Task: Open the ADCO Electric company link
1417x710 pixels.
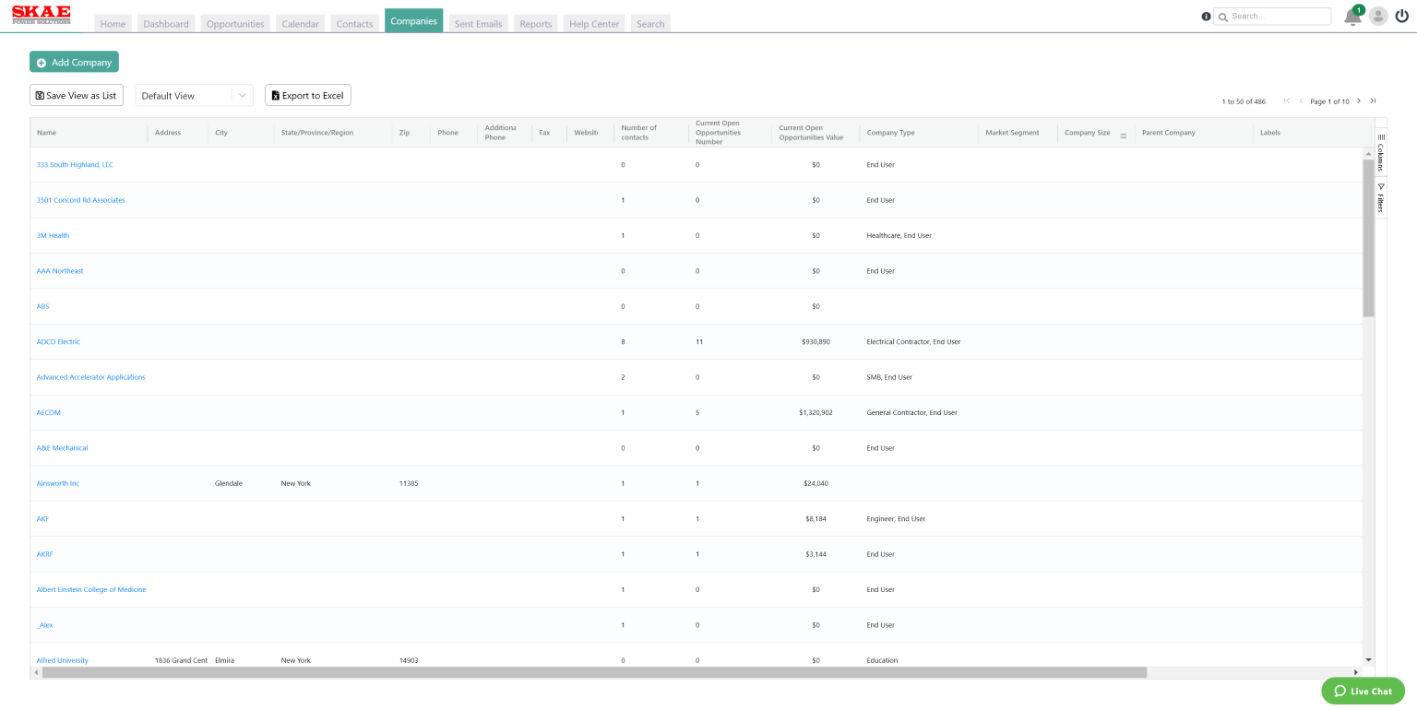Action: click(57, 341)
